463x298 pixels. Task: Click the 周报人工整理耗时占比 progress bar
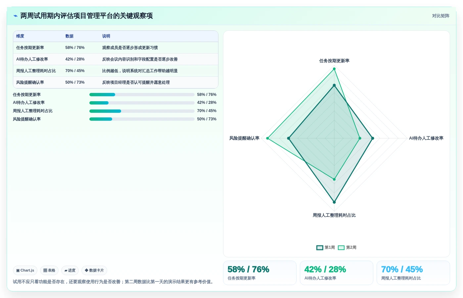click(142, 111)
